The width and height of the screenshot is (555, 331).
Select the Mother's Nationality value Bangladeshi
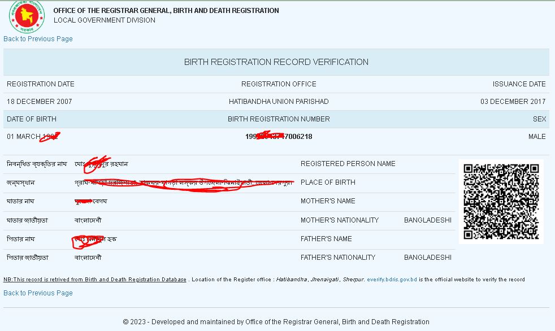point(427,220)
